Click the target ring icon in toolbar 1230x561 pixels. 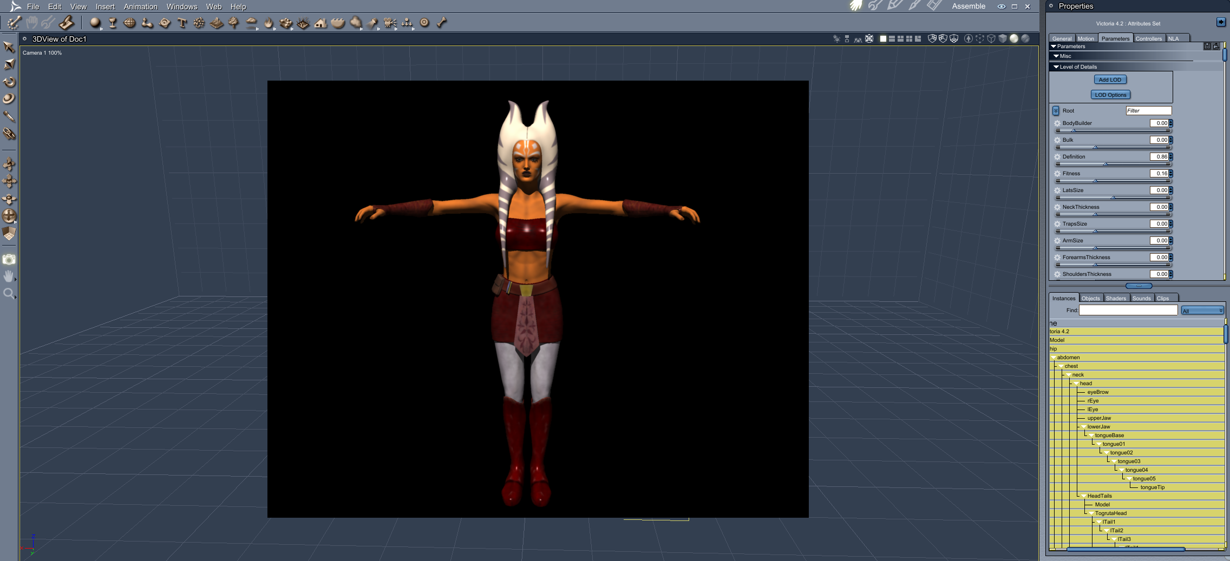(x=424, y=23)
